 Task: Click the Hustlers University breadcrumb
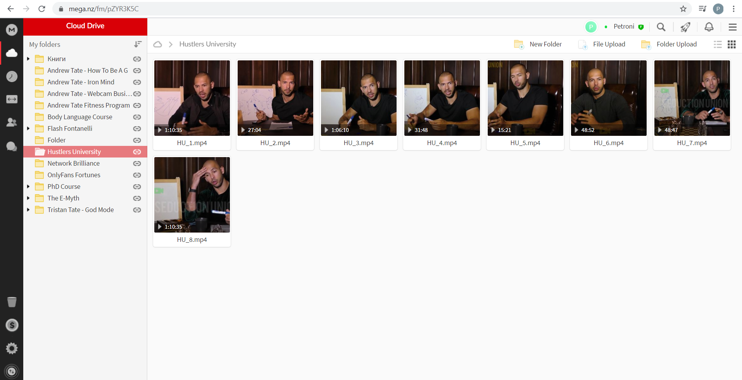point(208,44)
